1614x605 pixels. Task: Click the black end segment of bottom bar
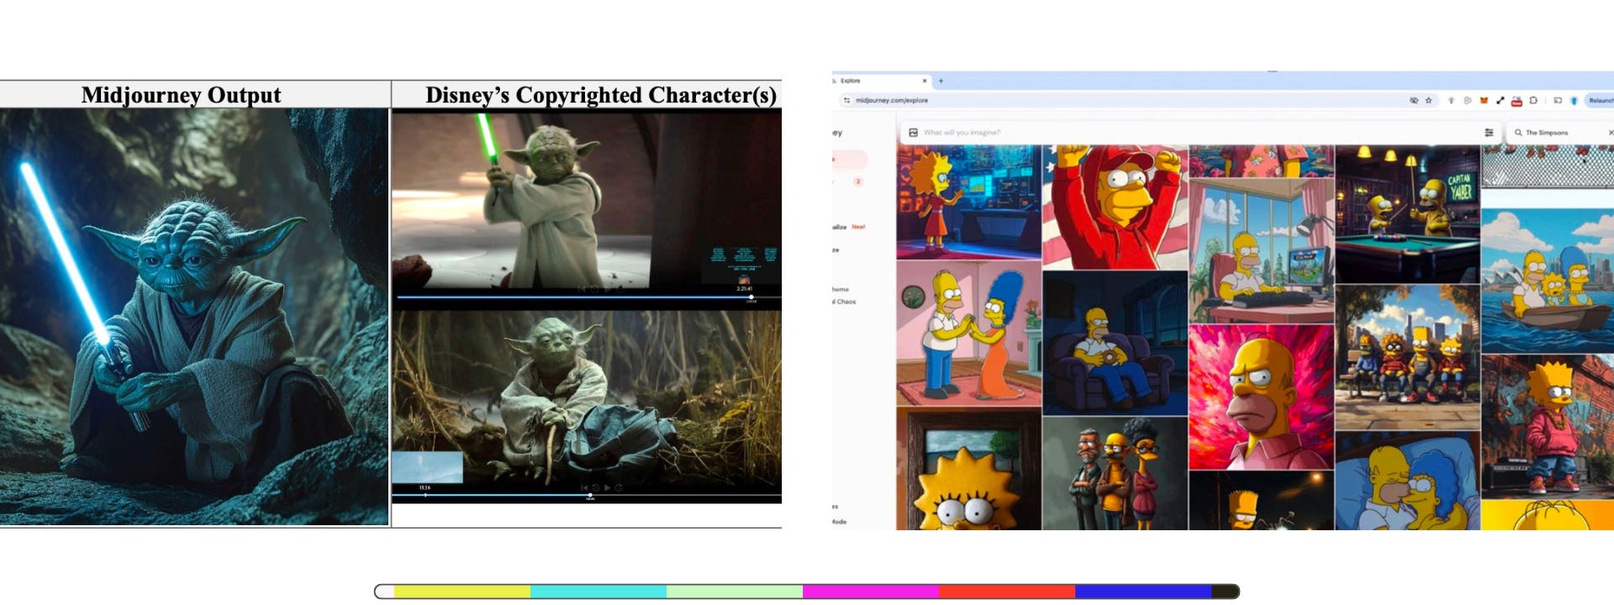pos(1225,592)
